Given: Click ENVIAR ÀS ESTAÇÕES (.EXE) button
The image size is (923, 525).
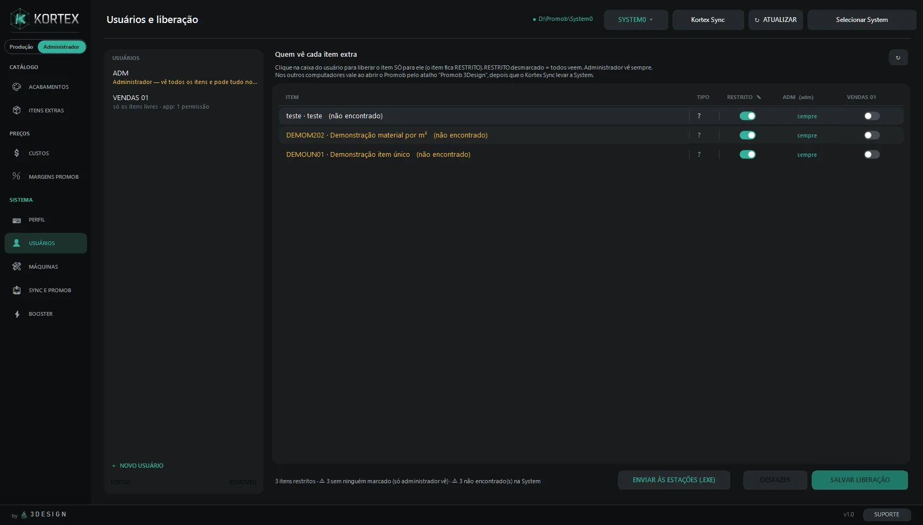Looking at the screenshot, I should (x=674, y=480).
